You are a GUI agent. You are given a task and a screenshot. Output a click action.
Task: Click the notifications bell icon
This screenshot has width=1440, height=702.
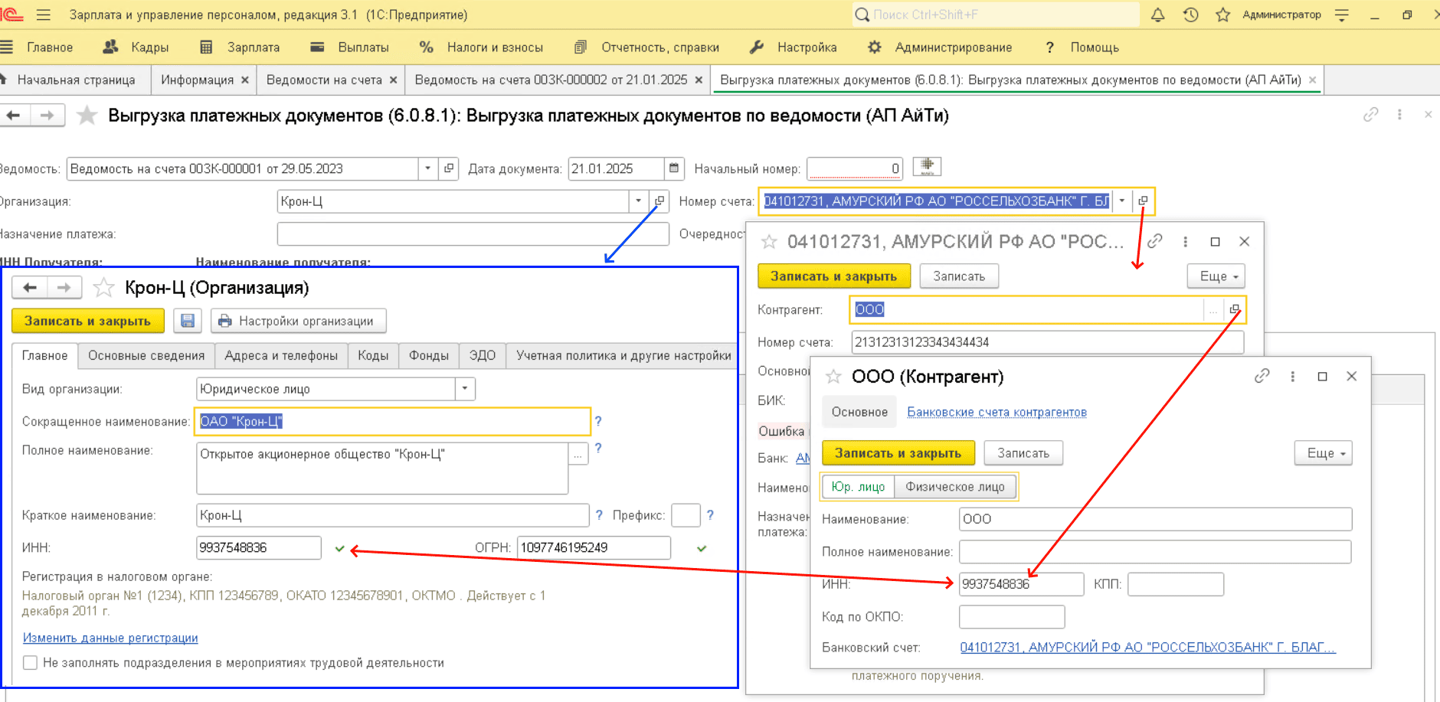pyautogui.click(x=1157, y=15)
